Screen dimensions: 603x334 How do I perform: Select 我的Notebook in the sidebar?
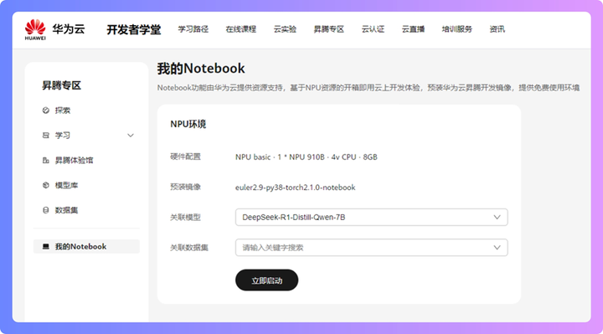(86, 246)
